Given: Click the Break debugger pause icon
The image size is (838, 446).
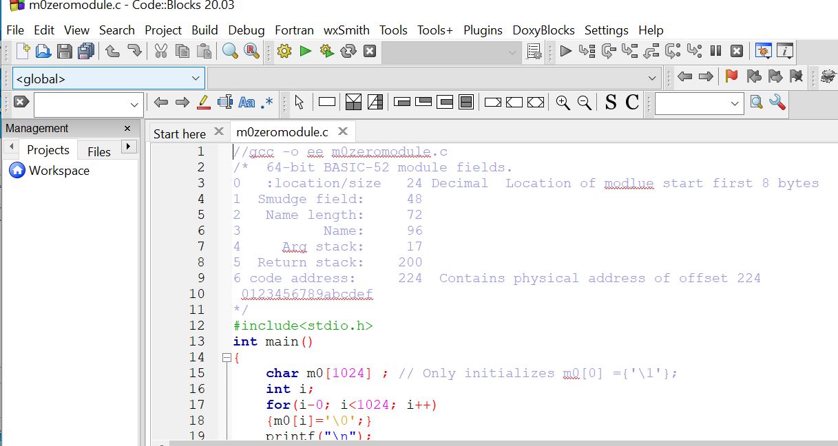Looking at the screenshot, I should 716,51.
